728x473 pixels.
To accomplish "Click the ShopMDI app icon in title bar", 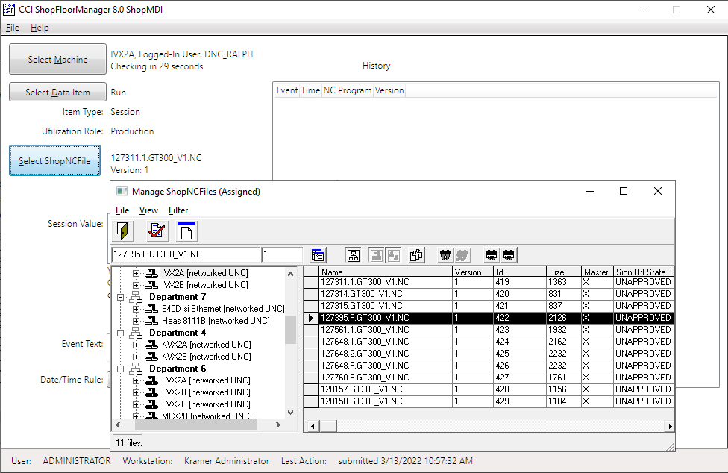I will coord(9,9).
